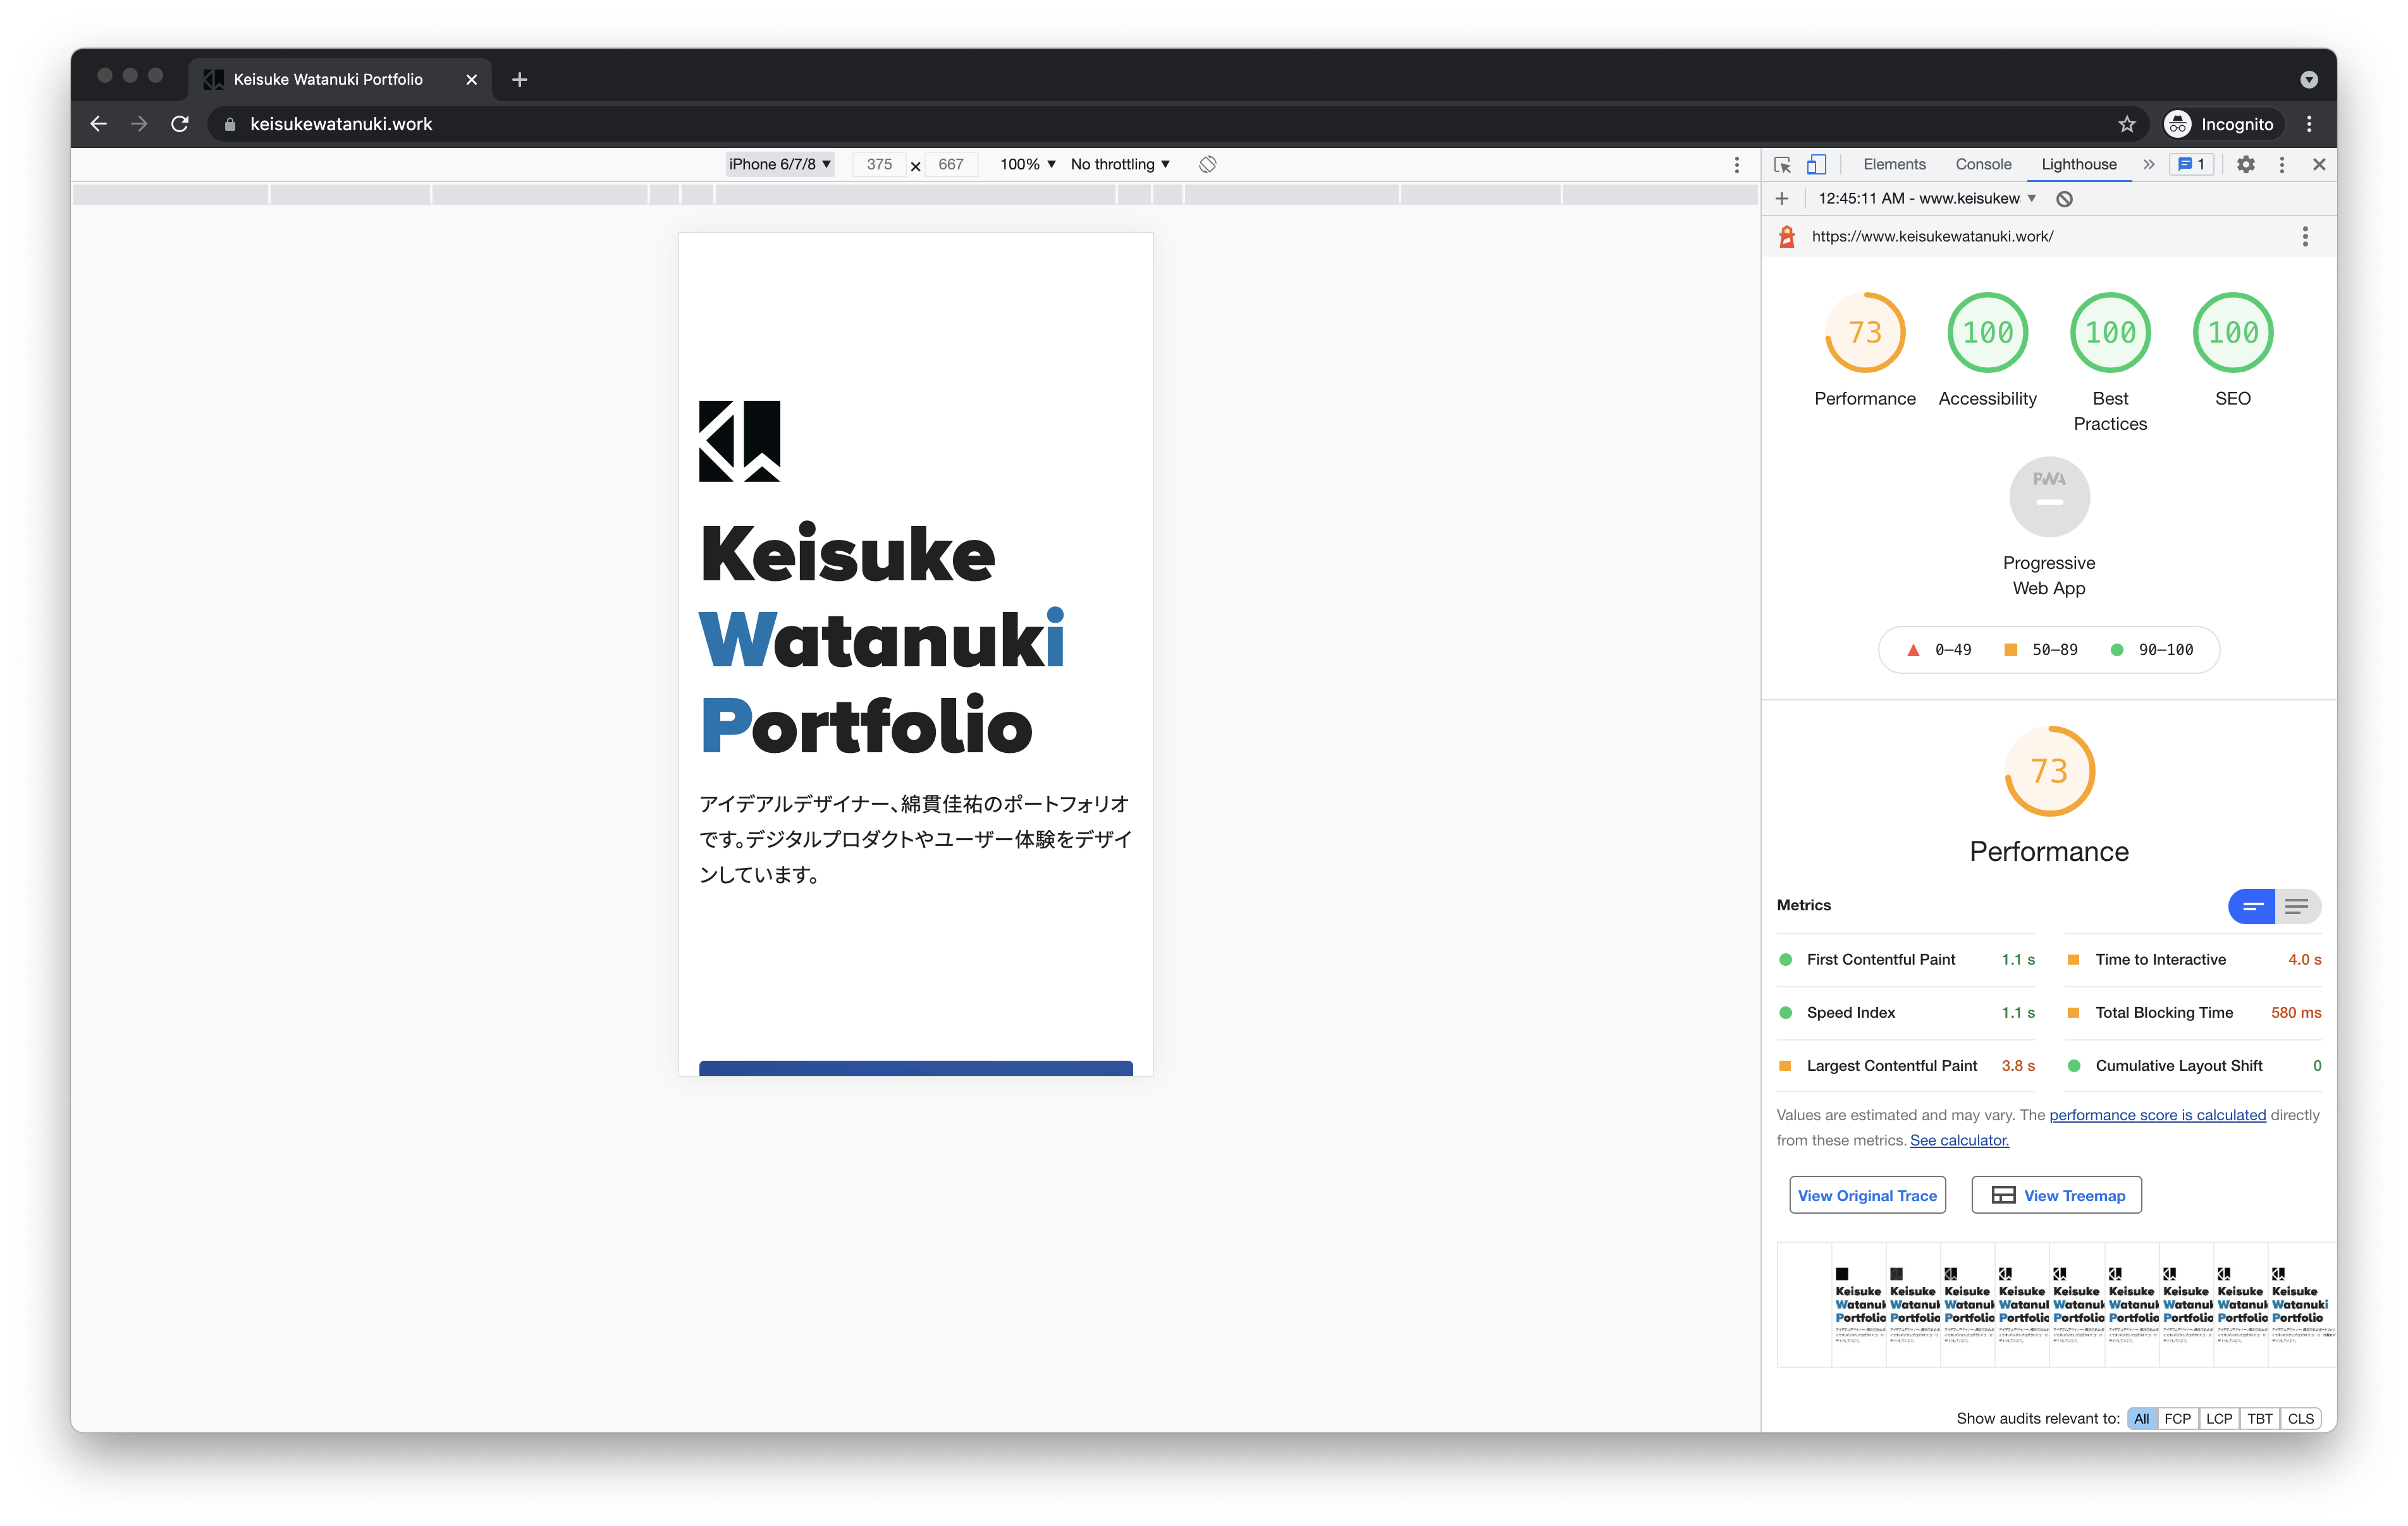
Task: Open the console messages issue badge
Action: (2191, 165)
